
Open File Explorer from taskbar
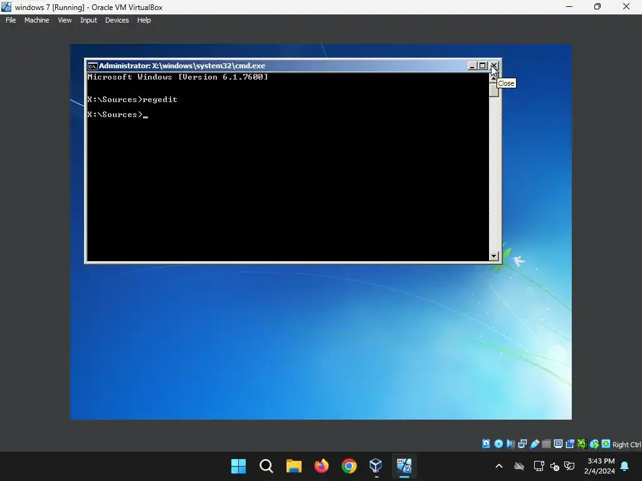[x=294, y=466]
